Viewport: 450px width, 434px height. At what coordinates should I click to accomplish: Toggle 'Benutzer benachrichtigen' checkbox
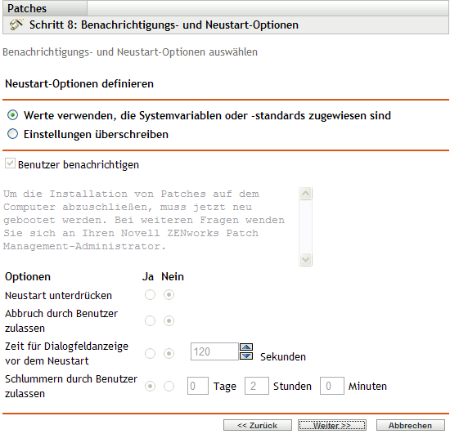10,163
